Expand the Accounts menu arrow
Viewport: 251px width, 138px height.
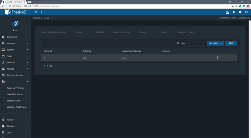(28, 43)
